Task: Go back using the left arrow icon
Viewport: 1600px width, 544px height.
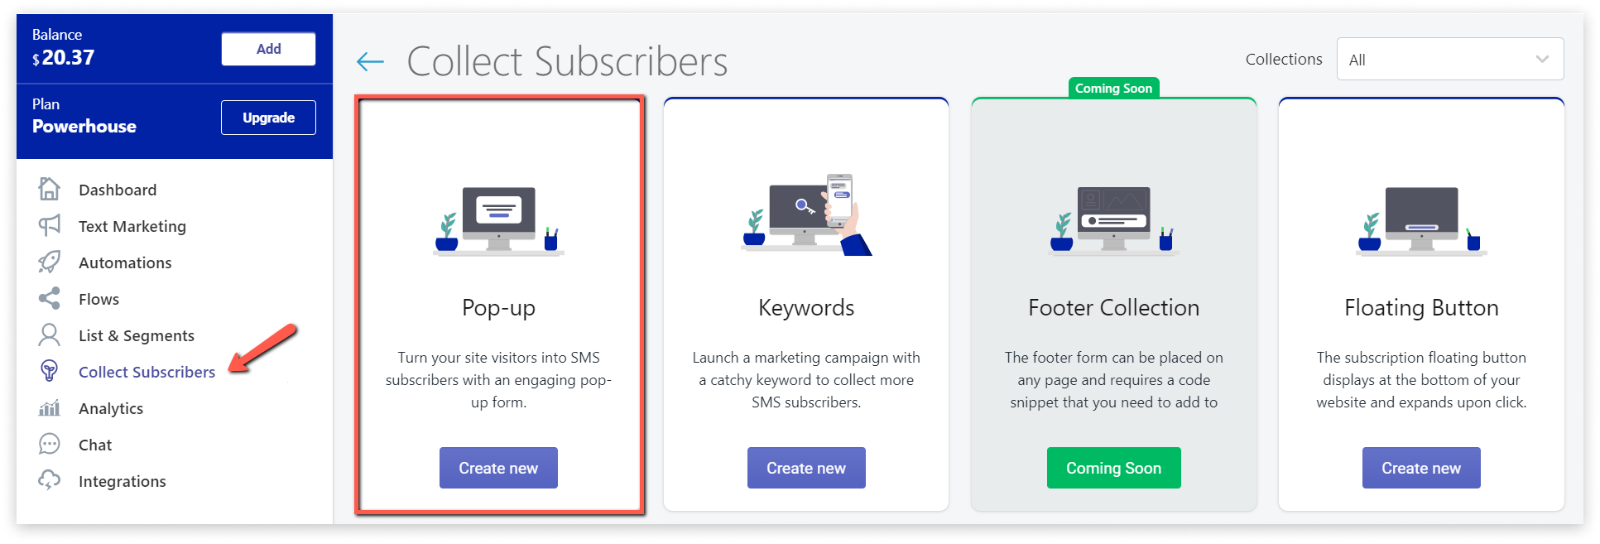Action: (x=370, y=61)
